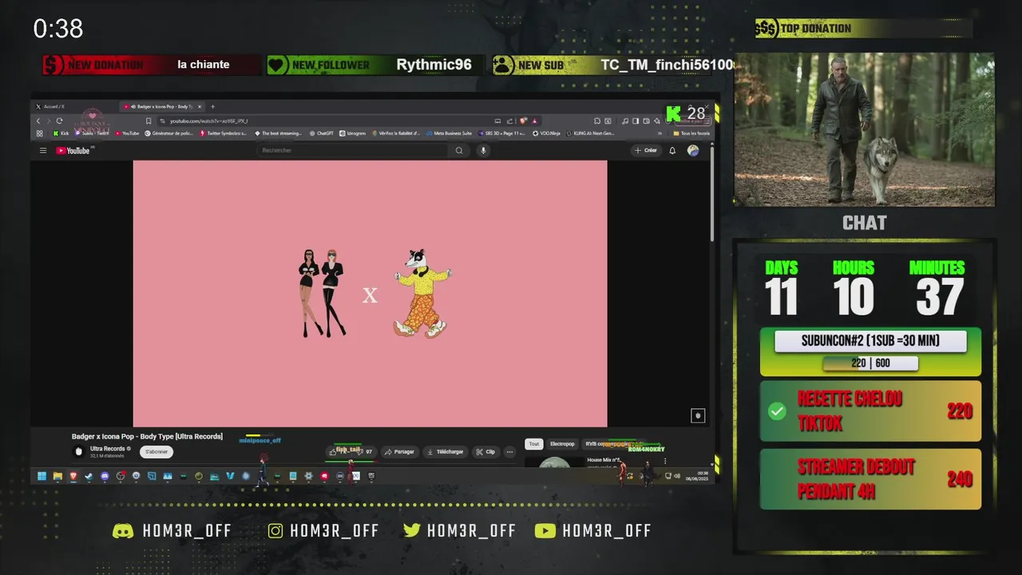The height and width of the screenshot is (575, 1022).
Task: Click the S'abonner subscribe button
Action: [x=156, y=451]
